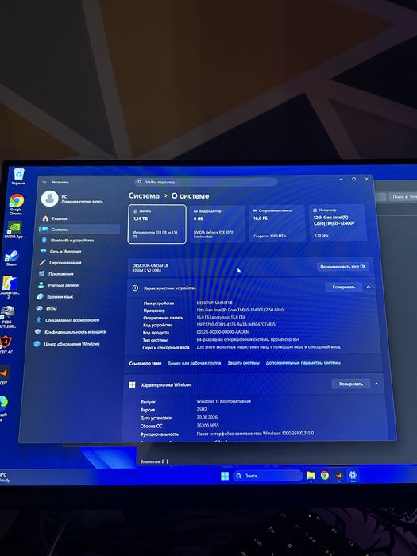Open the Процессор i5-12400F card
Viewport: 417px width, 556px height.
pos(338,223)
